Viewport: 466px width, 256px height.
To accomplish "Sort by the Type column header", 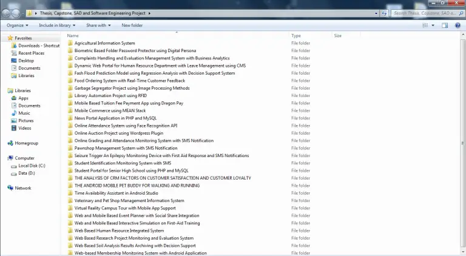I will (x=296, y=36).
